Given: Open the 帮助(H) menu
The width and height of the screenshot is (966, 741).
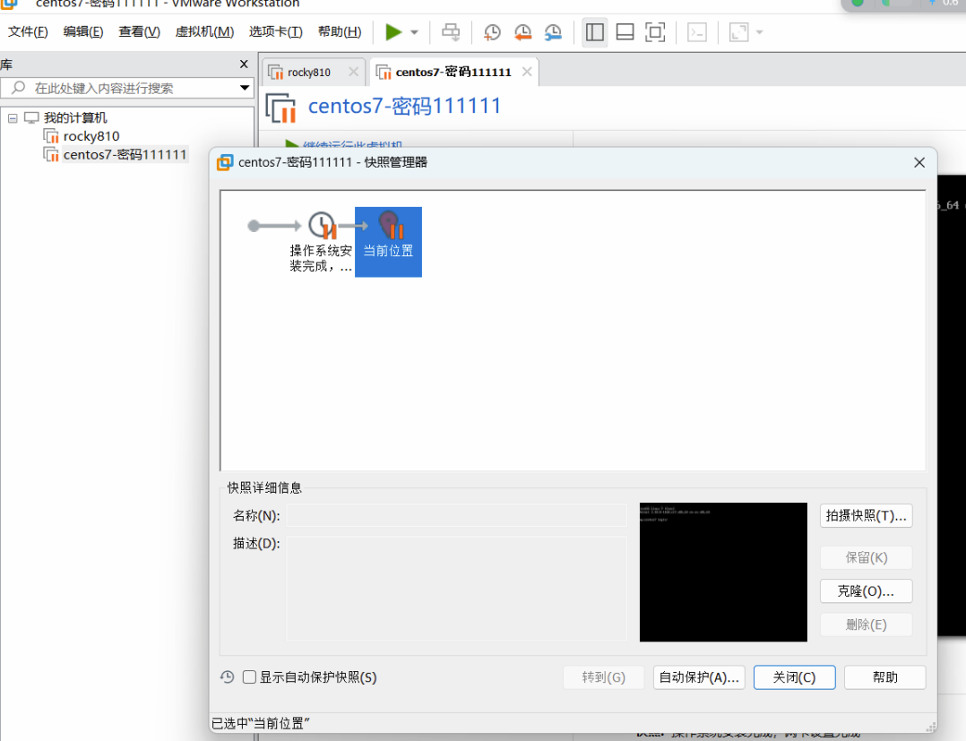Looking at the screenshot, I should pyautogui.click(x=340, y=32).
